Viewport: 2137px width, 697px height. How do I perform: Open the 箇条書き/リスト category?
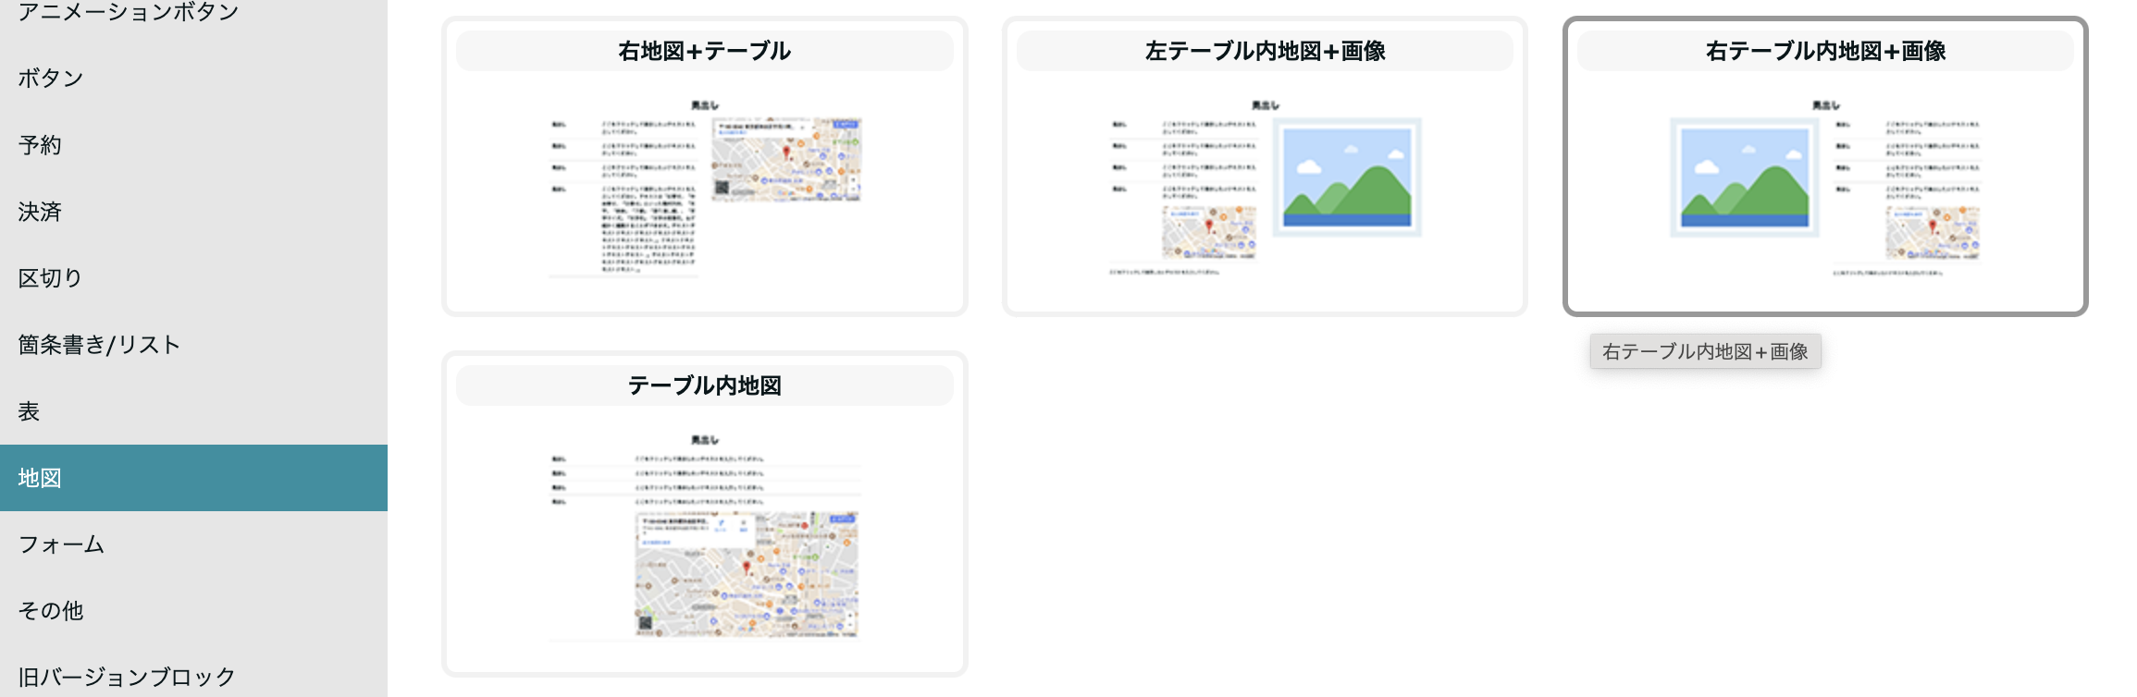tap(99, 345)
